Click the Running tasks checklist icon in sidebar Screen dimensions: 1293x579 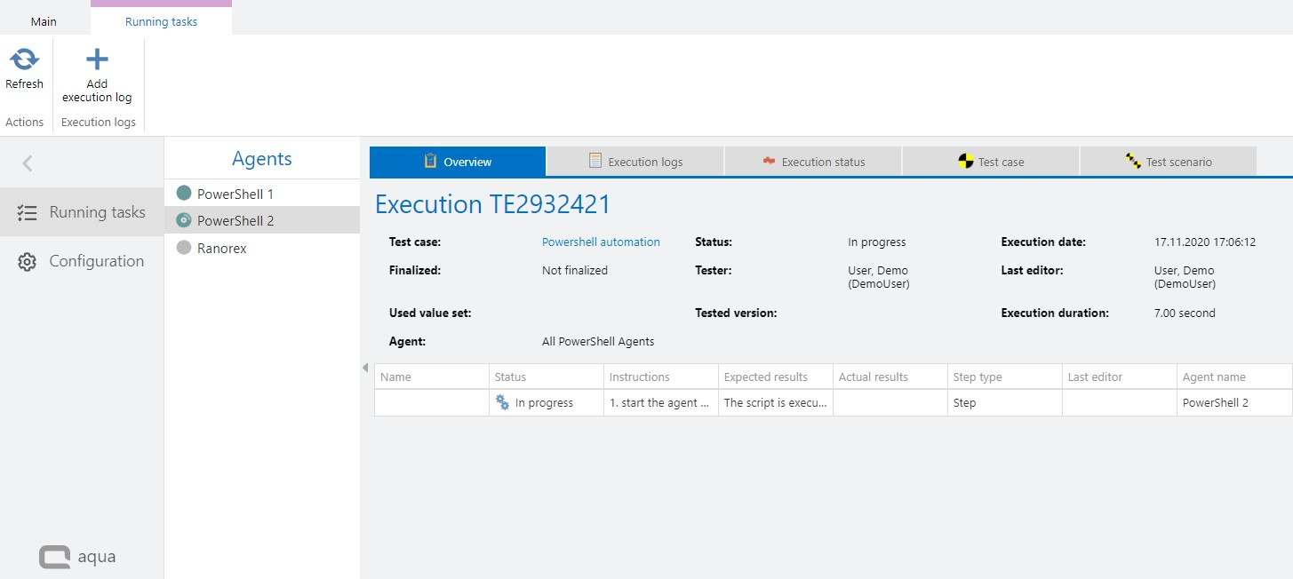tap(27, 212)
